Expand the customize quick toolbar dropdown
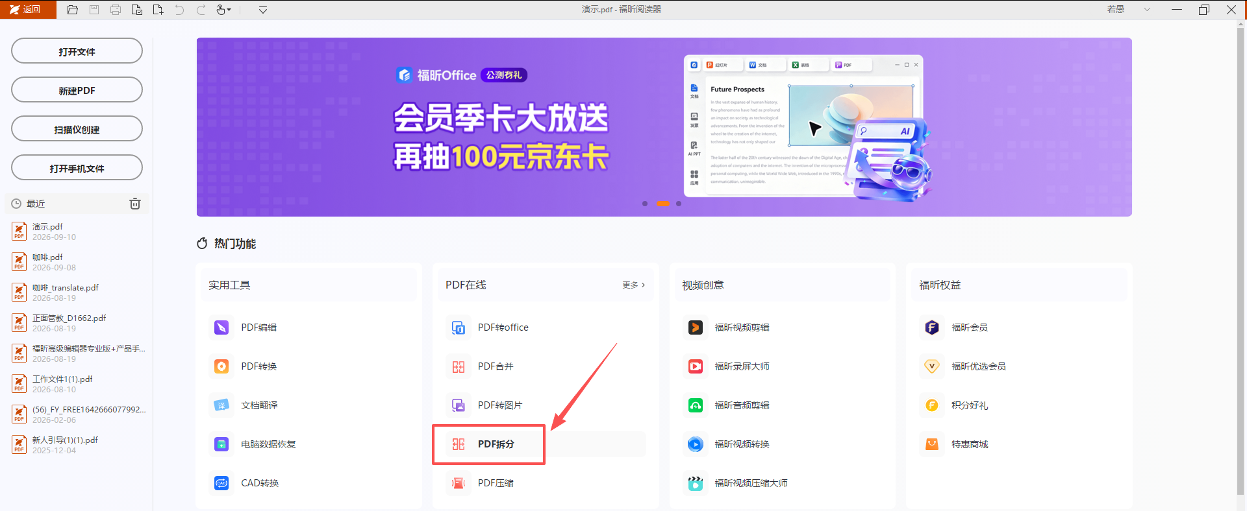 point(263,10)
